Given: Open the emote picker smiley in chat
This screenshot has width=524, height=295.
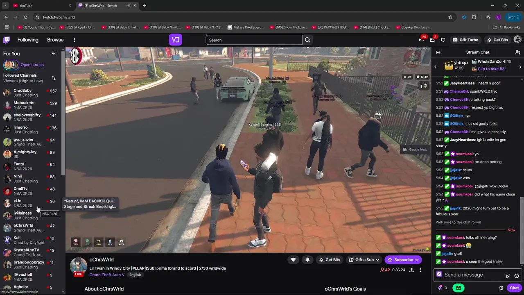Looking at the screenshot, I should (517, 276).
